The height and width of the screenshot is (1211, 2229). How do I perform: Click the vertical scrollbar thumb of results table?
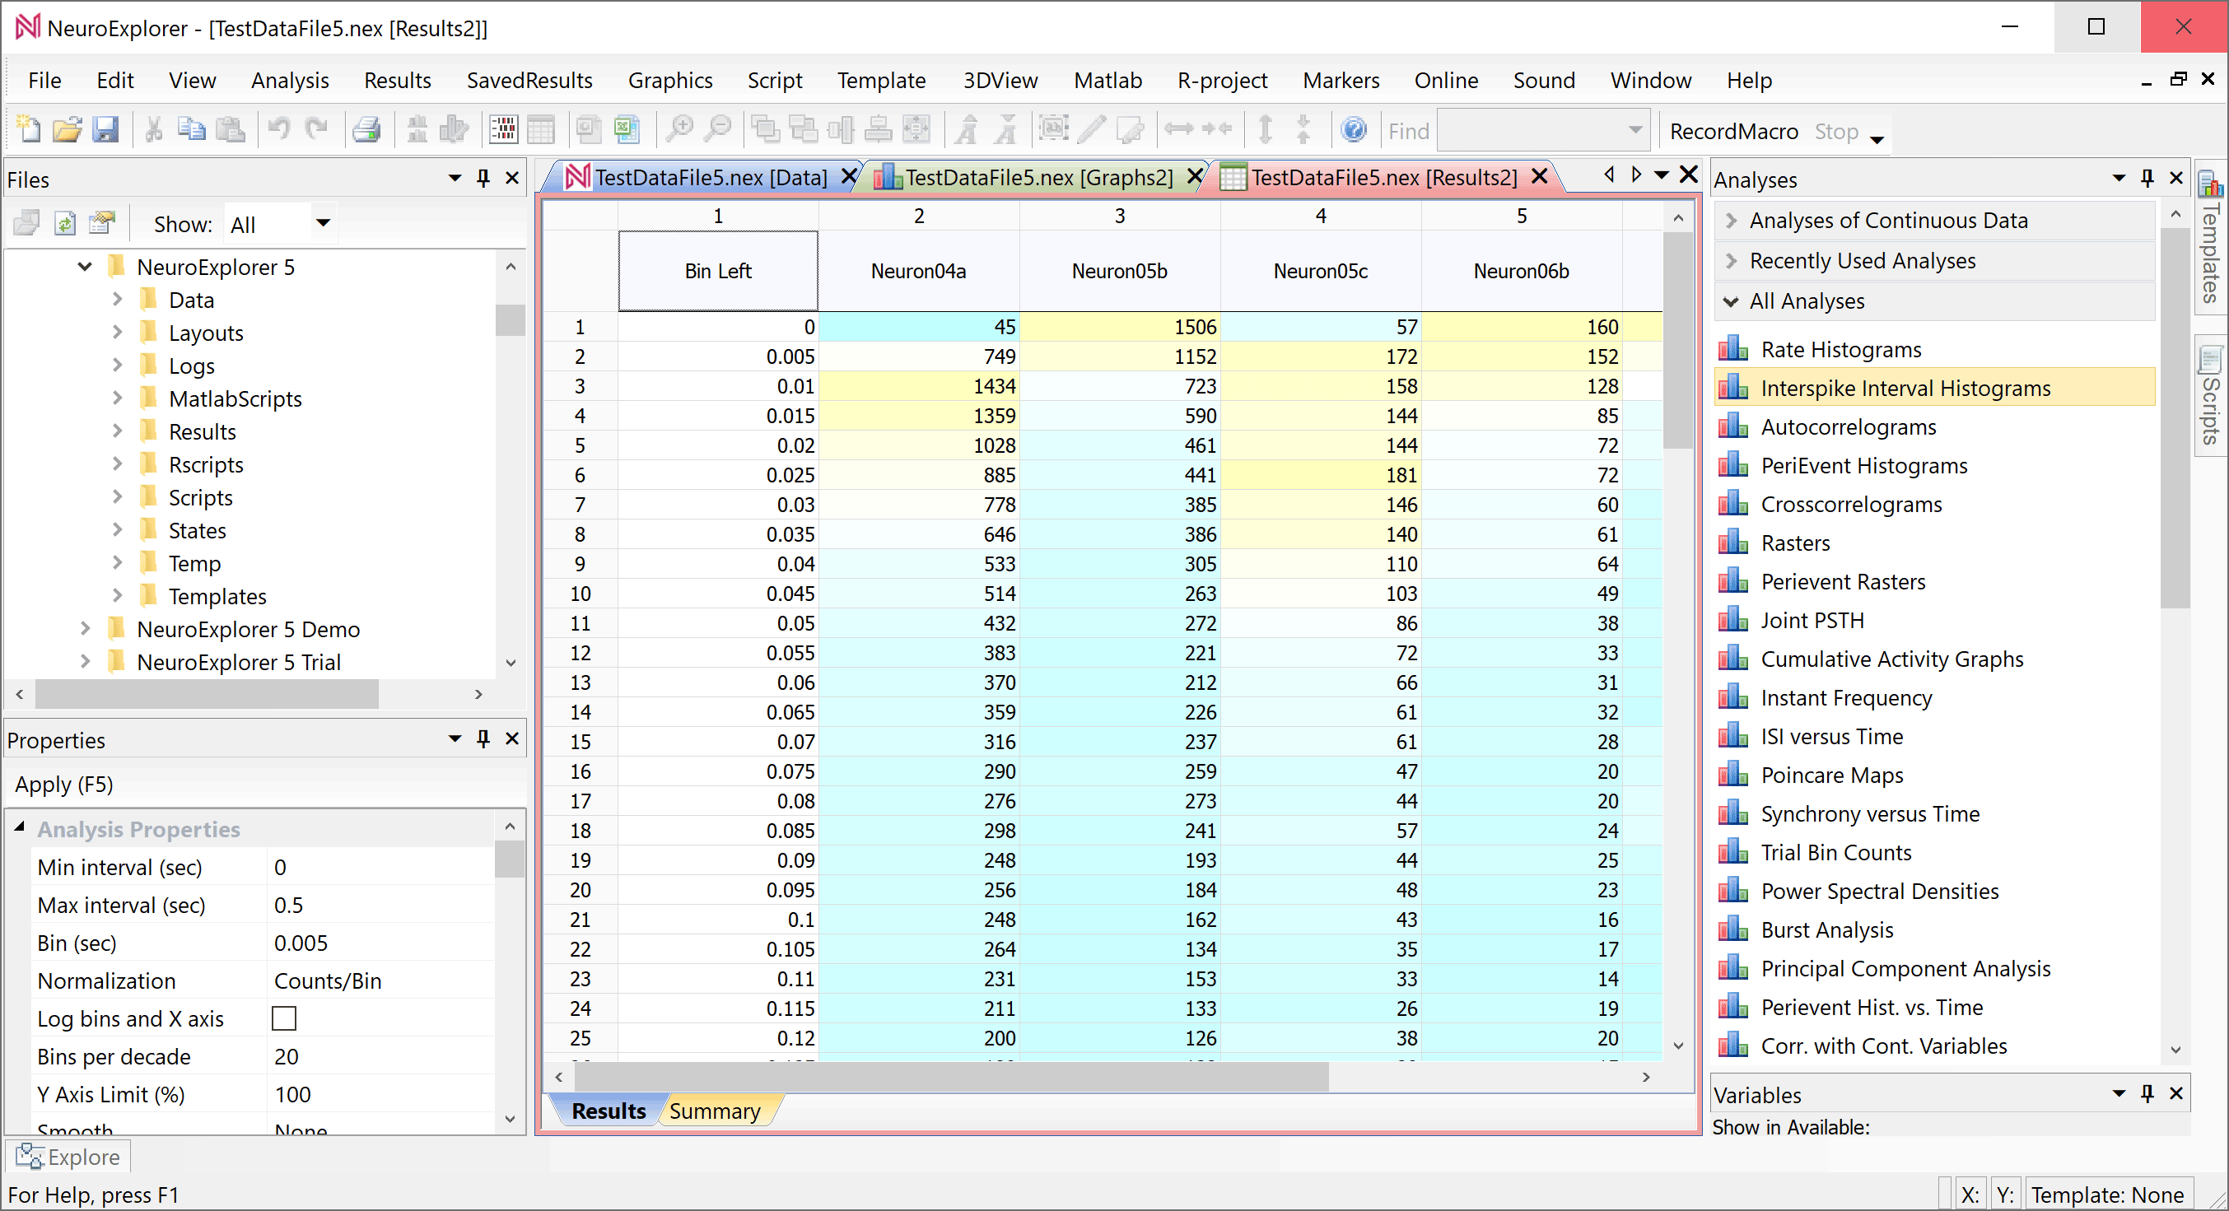pos(1679,341)
